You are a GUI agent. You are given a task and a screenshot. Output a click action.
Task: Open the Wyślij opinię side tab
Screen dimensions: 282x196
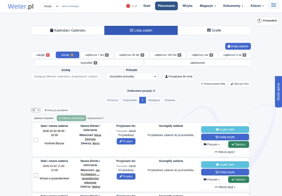tap(278, 92)
